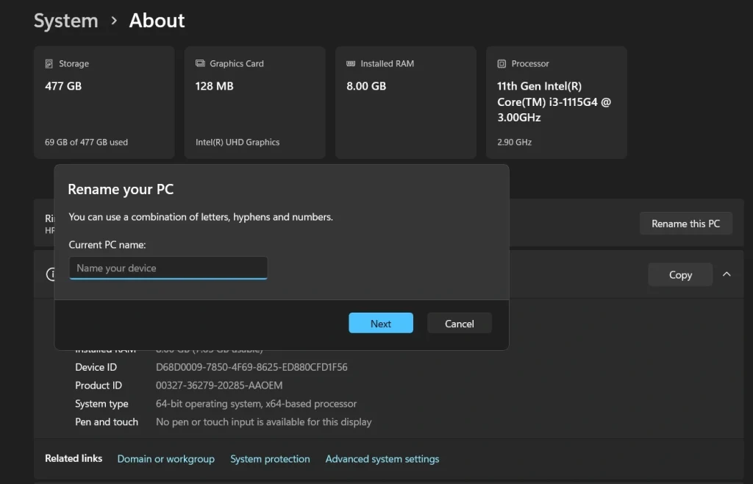Open the Domain or workgroup link
This screenshot has height=484, width=753.
tap(165, 459)
